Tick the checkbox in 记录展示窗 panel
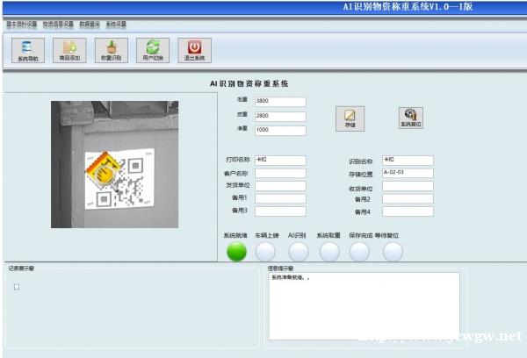The image size is (527, 358). pos(16,286)
